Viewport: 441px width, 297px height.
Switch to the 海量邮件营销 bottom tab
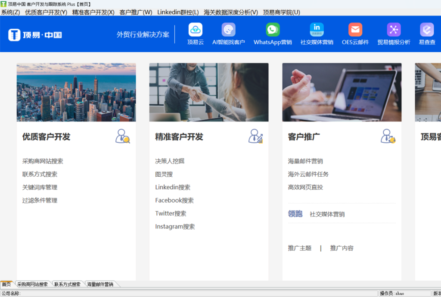pos(100,284)
